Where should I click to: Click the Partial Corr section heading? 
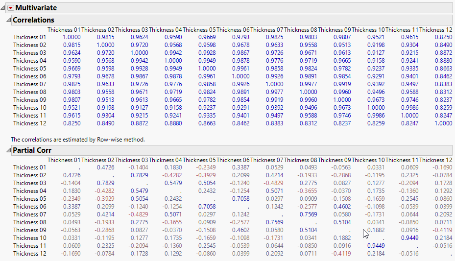click(32, 150)
